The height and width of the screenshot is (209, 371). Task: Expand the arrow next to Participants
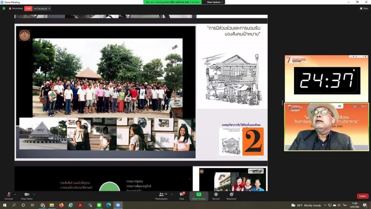(171, 194)
